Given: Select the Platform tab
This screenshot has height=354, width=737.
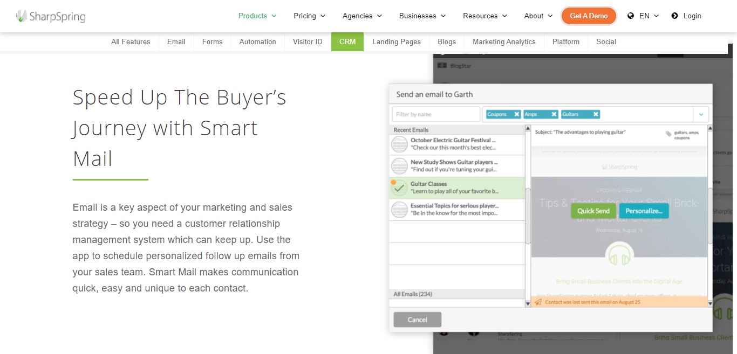Looking at the screenshot, I should 566,41.
